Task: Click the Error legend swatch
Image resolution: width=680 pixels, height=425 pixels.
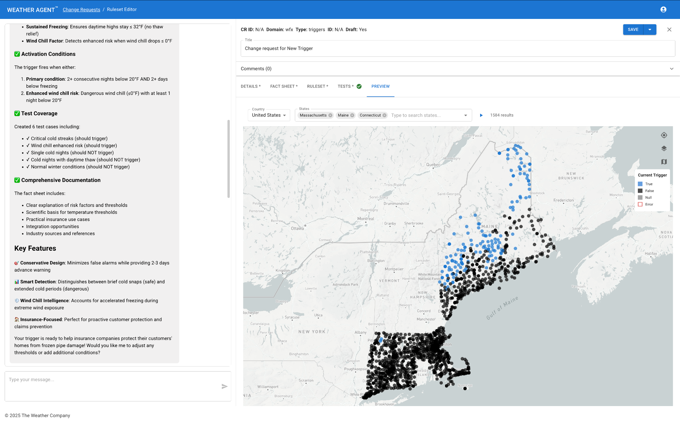Action: (640, 204)
